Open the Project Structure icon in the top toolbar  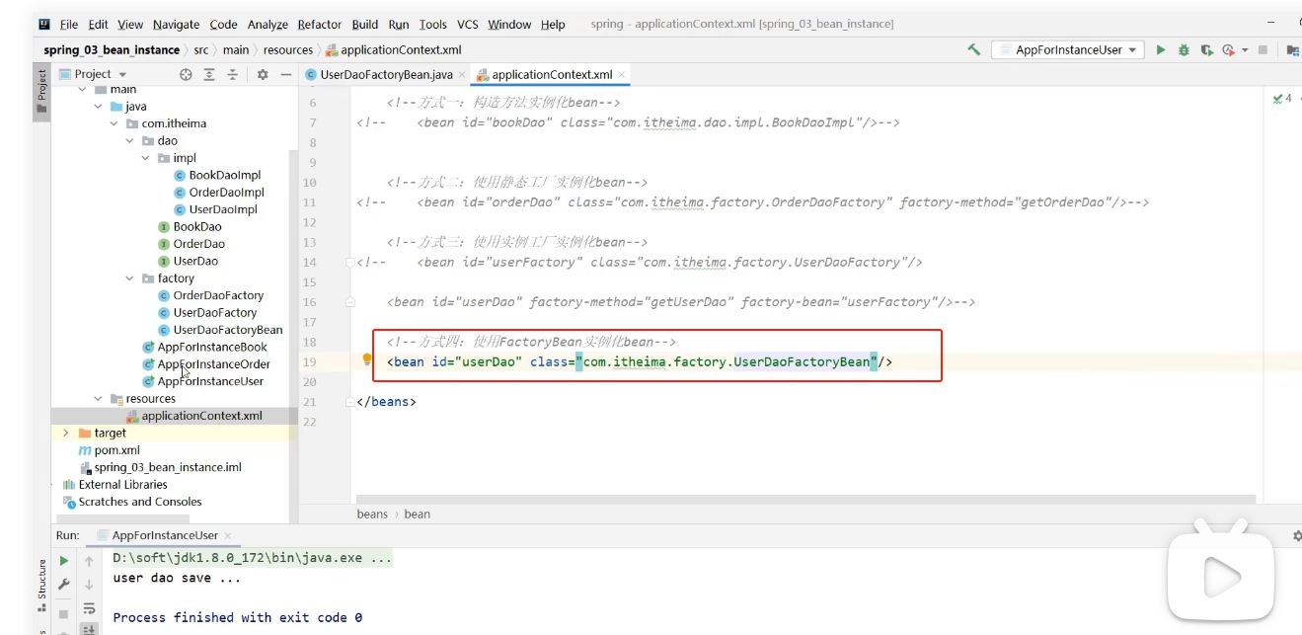point(1293,49)
